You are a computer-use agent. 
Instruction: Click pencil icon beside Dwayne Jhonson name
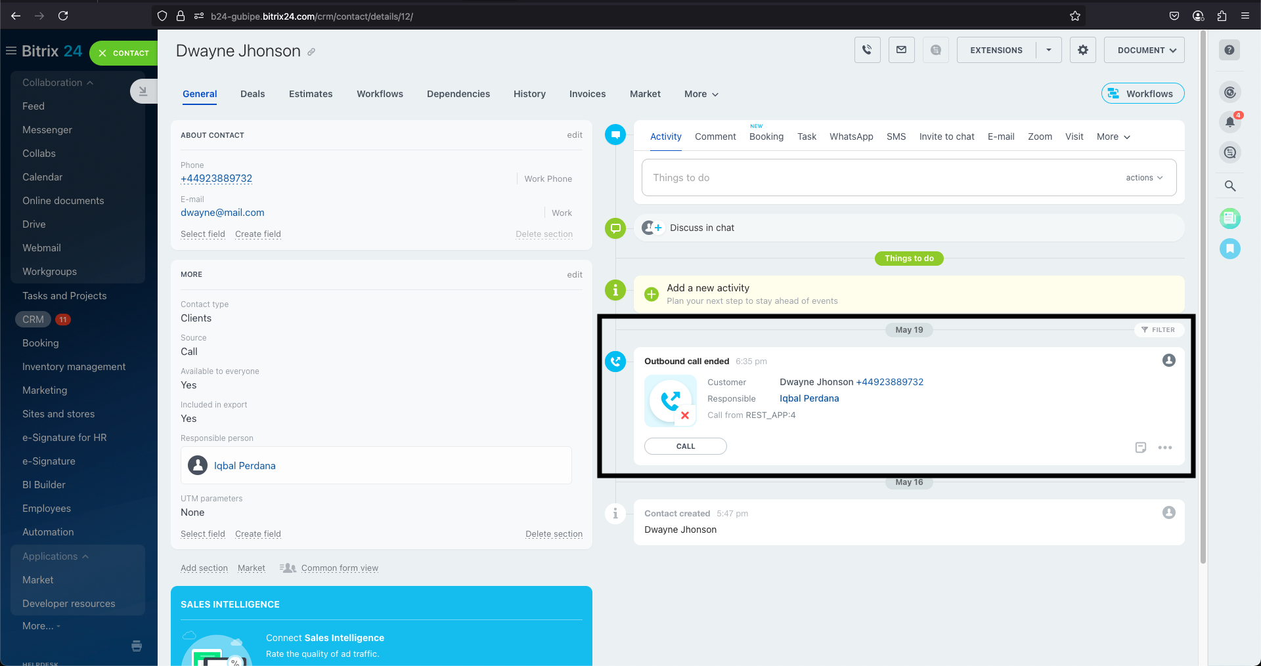click(311, 52)
